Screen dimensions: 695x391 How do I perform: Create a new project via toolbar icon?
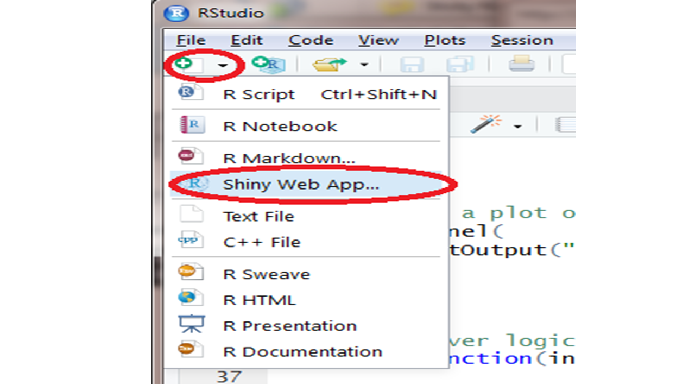(x=268, y=64)
